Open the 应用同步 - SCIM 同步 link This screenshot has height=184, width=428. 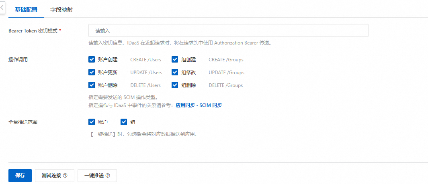(x=199, y=105)
